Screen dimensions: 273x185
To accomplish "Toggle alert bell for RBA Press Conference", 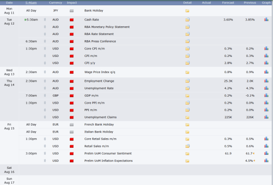I will click(x=45, y=41).
